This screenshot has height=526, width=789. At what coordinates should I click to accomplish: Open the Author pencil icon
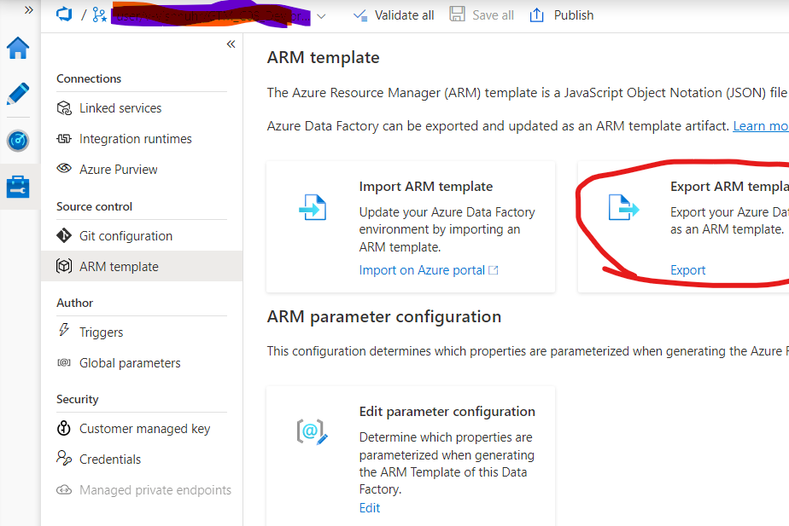click(x=18, y=94)
